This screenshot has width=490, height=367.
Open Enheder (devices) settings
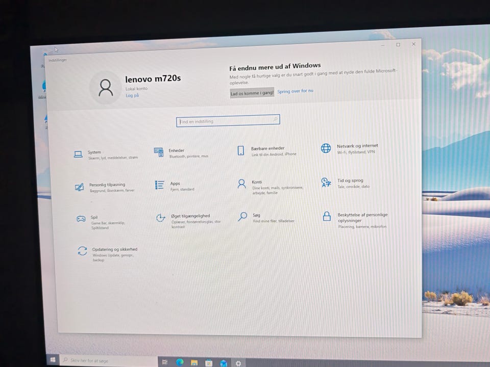(181, 153)
